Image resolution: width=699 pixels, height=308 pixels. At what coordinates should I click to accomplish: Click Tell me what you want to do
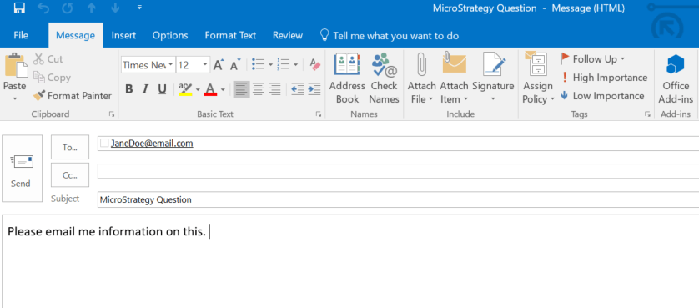[x=390, y=36]
